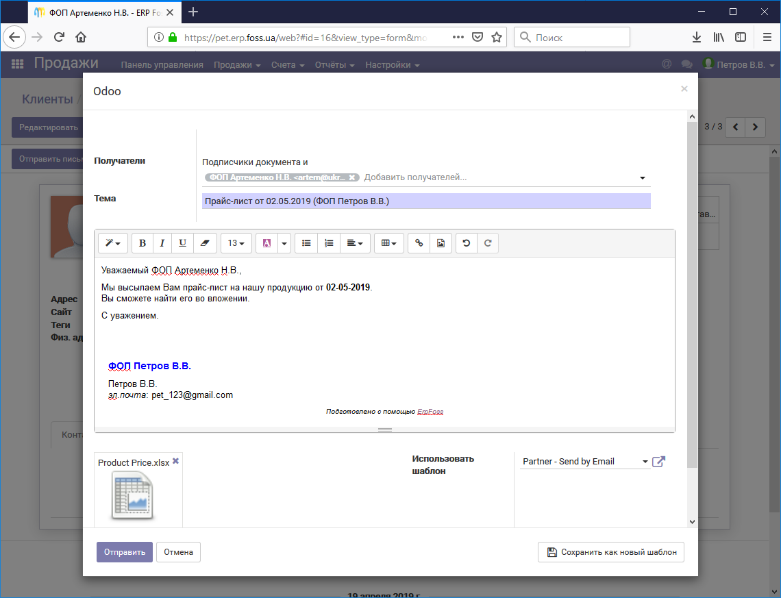Click the Редактировать button behind dialog

click(49, 127)
